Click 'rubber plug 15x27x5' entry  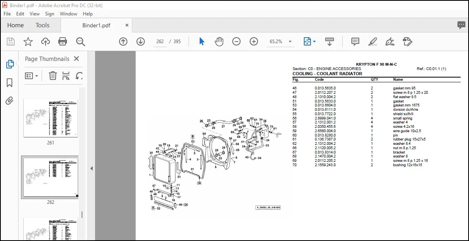coord(409,139)
